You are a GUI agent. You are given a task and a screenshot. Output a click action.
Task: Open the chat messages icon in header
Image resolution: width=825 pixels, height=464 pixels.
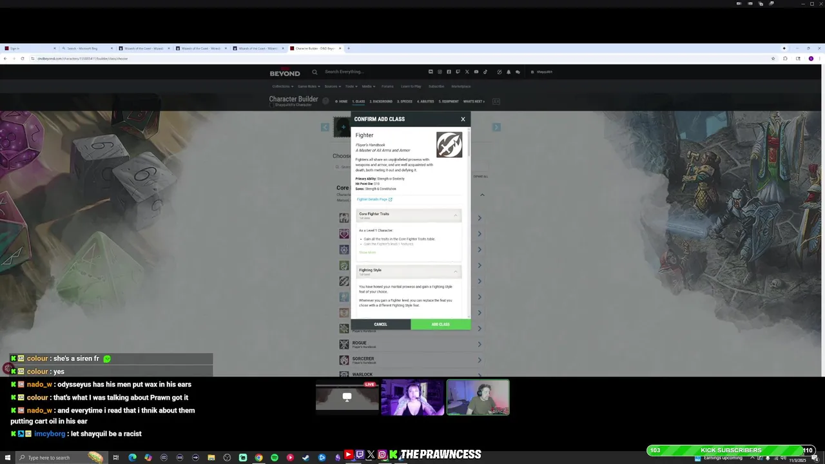point(517,72)
